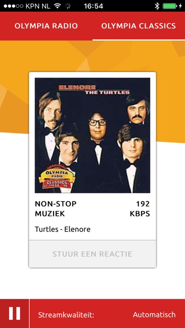The height and width of the screenshot is (328, 185).
Task: Tap the cellular signal dots
Action: [14, 6]
